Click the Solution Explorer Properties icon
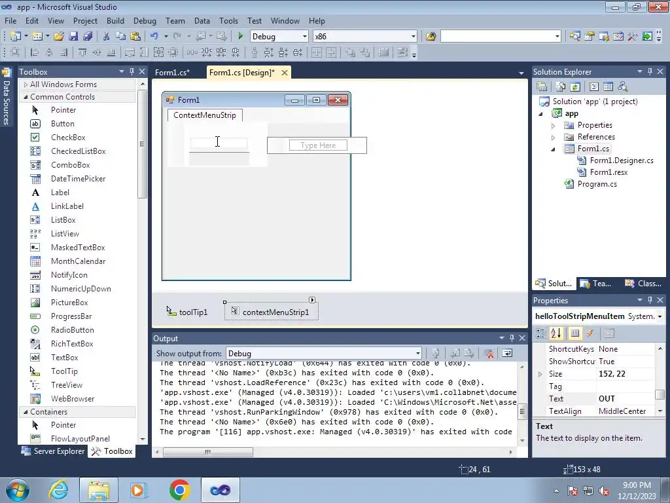 point(542,87)
